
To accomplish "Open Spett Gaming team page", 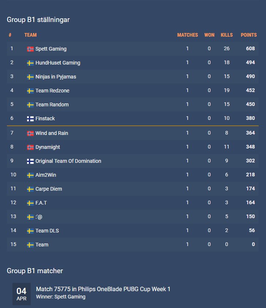I will pos(51,49).
